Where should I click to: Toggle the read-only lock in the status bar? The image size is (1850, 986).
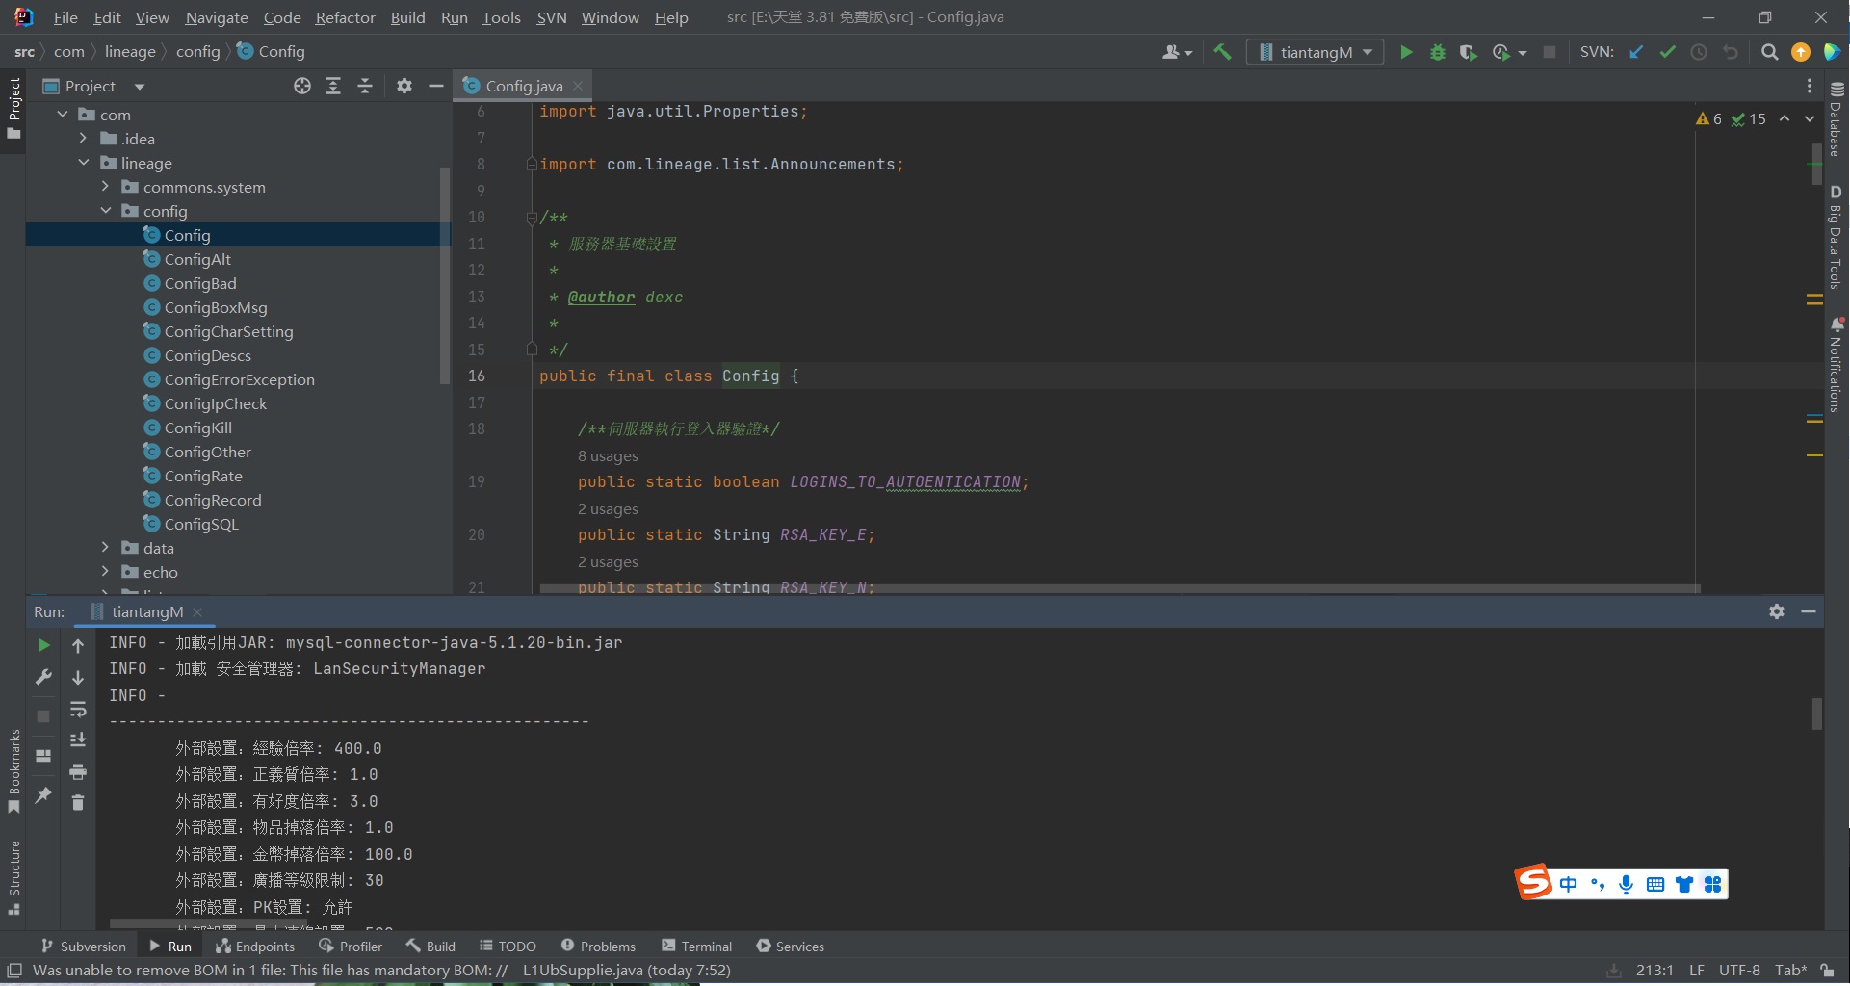[1827, 971]
